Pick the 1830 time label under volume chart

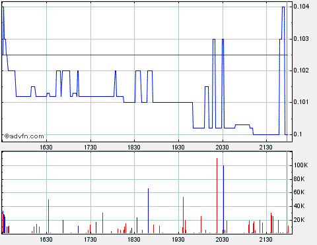click(134, 239)
